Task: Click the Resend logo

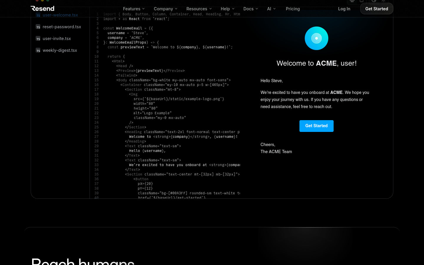Action: (x=43, y=9)
